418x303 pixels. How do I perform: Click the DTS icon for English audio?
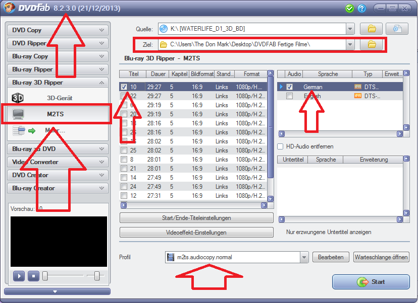pyautogui.click(x=358, y=96)
